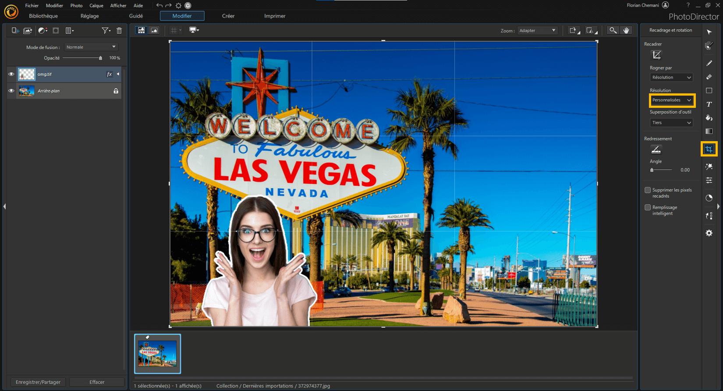723x391 pixels.
Task: Click the Hand pan tool
Action: point(626,30)
